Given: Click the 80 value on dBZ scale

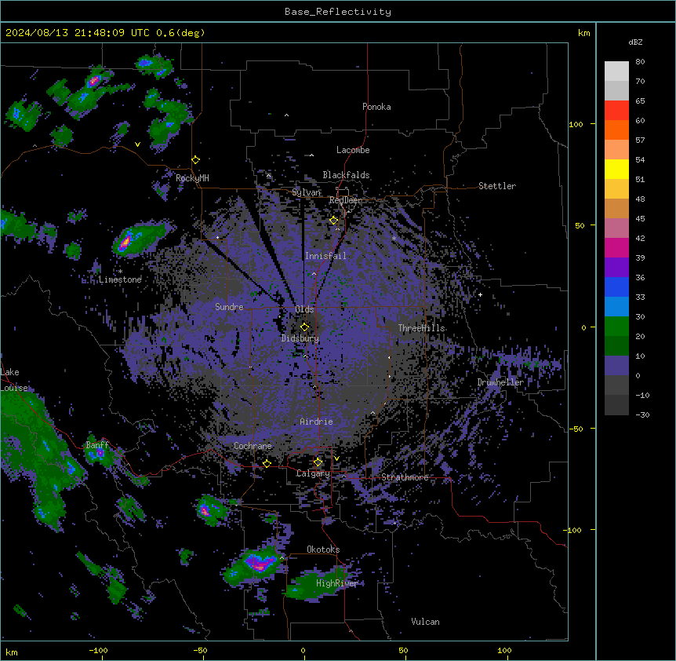Looking at the screenshot, I should [640, 62].
